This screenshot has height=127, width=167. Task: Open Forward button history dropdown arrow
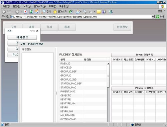click(21, 12)
